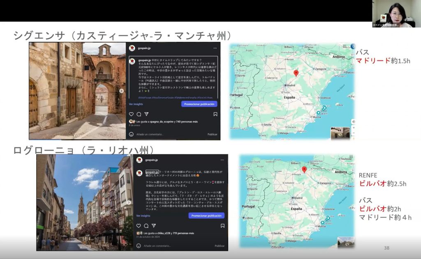
Task: Open 'Ver insights' on the Sigüenza post
Action: click(136, 104)
